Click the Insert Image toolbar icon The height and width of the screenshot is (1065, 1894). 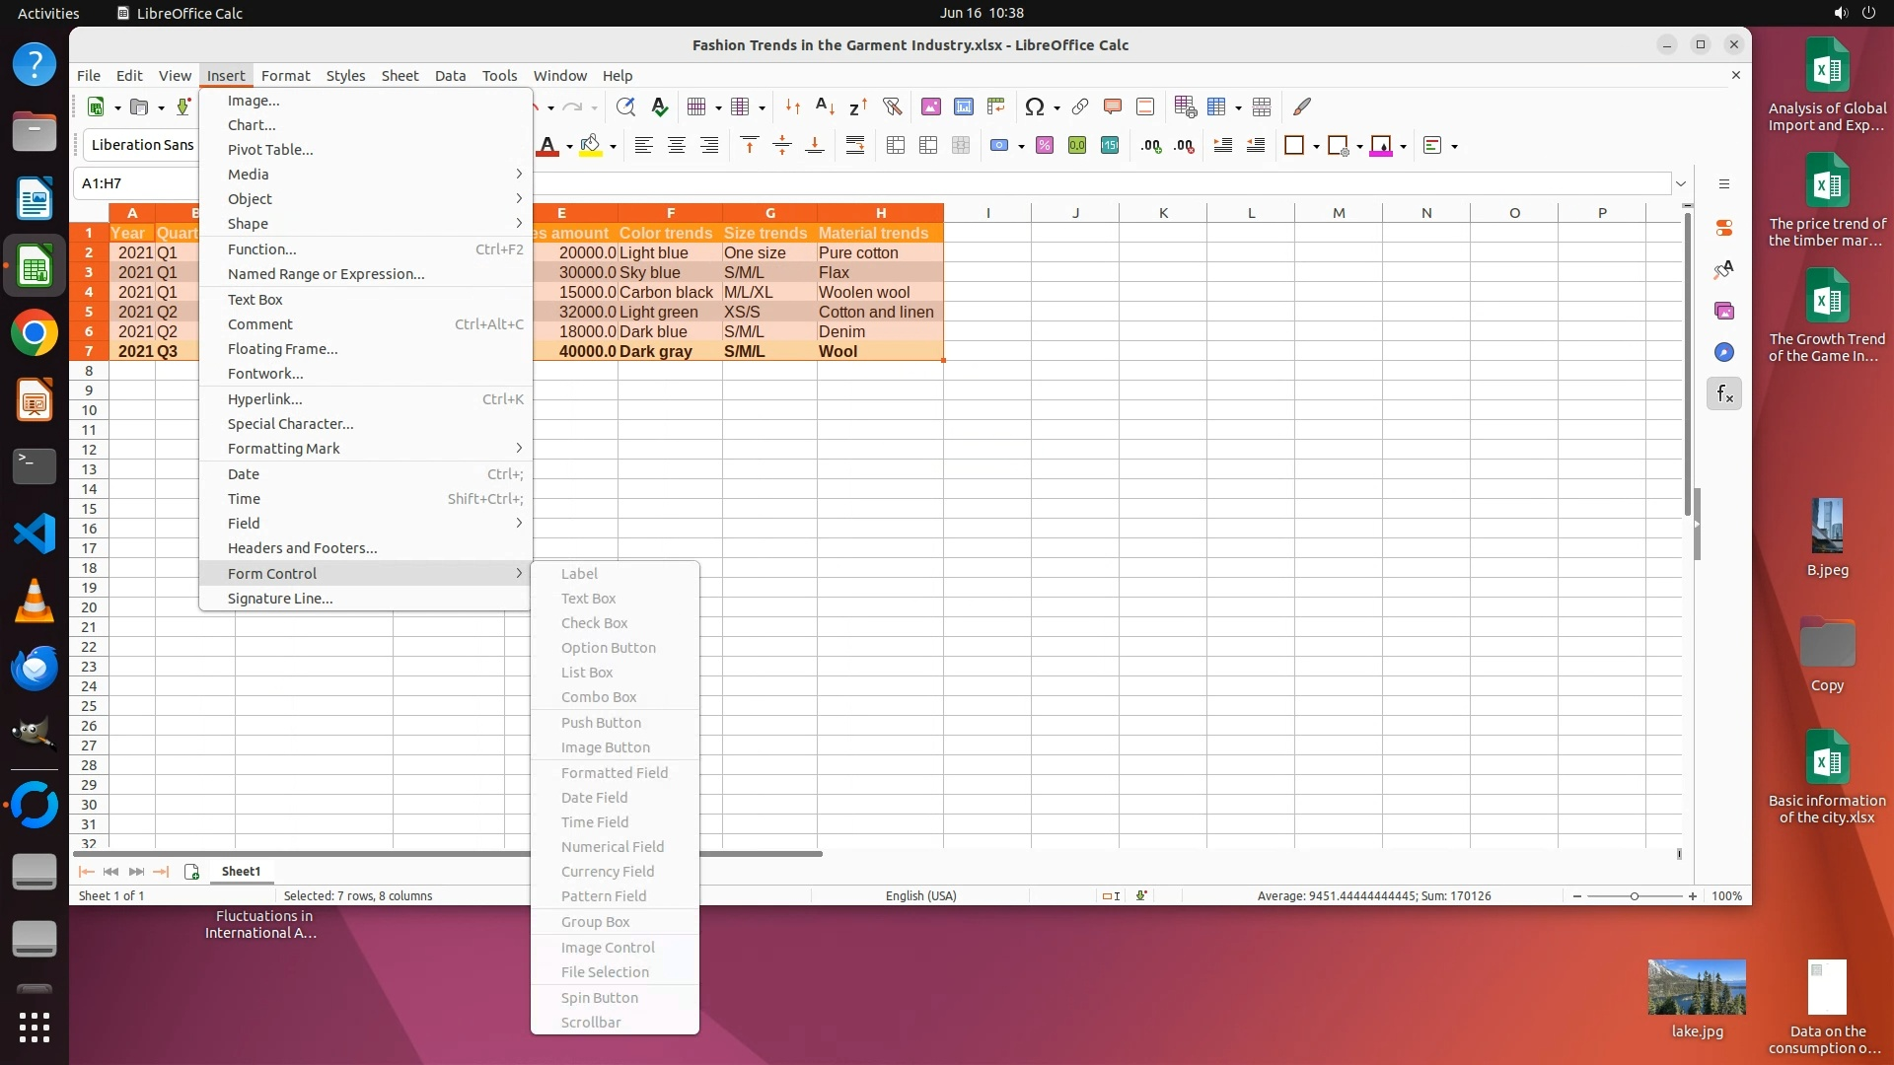(930, 106)
